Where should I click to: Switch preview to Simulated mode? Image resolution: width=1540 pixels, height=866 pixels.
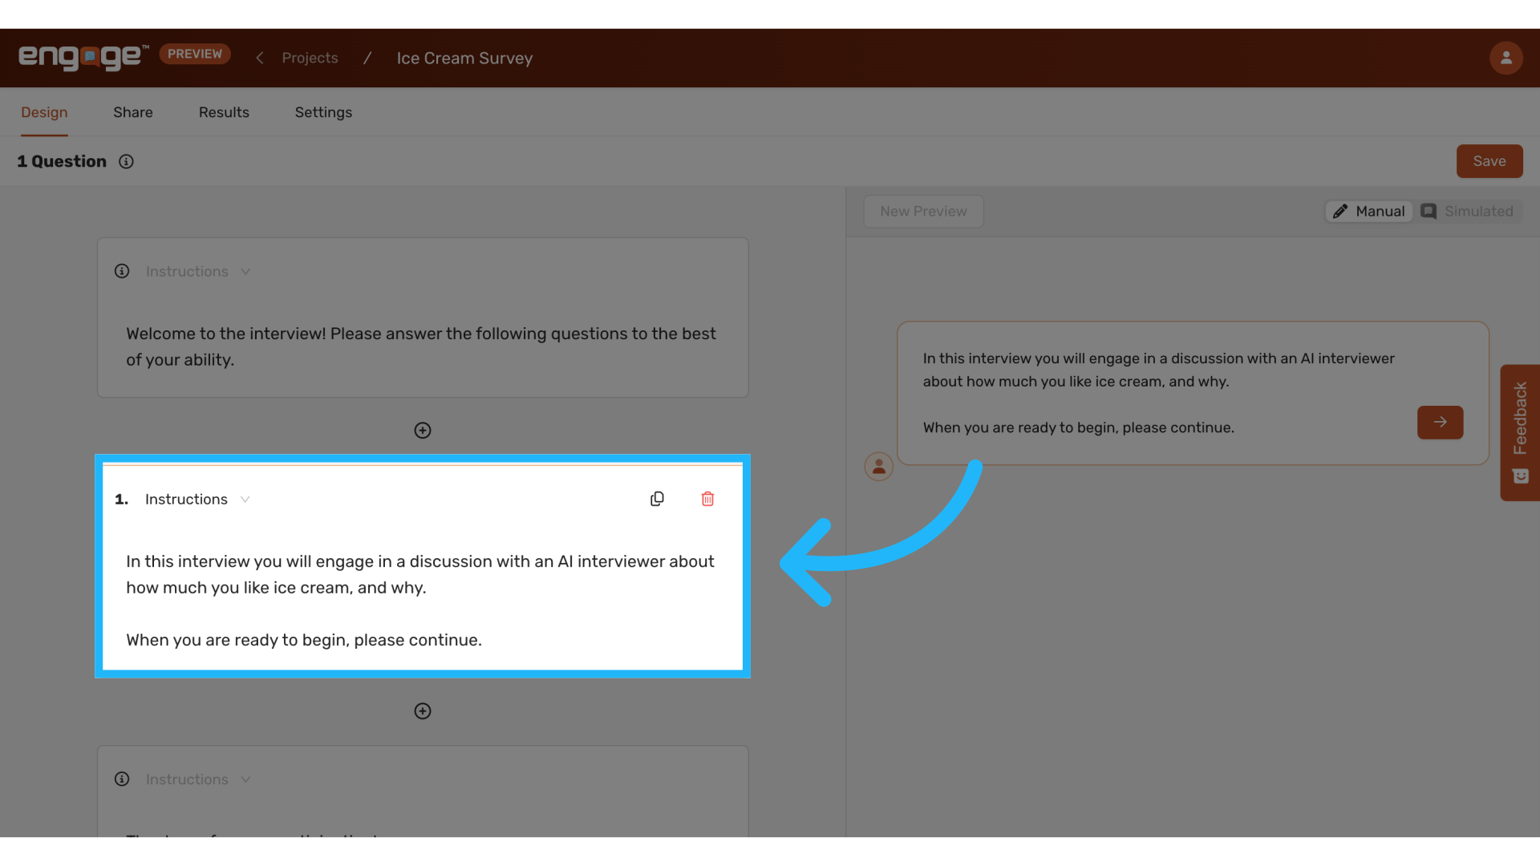coord(1469,211)
